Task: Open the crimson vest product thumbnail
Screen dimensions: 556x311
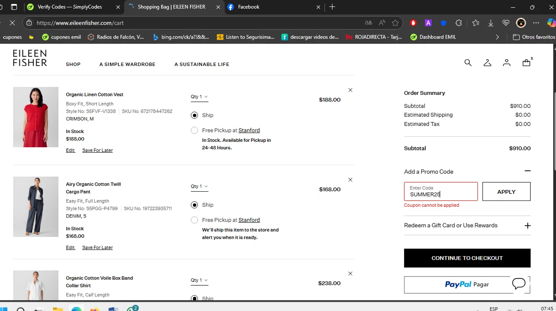Action: 36,117
